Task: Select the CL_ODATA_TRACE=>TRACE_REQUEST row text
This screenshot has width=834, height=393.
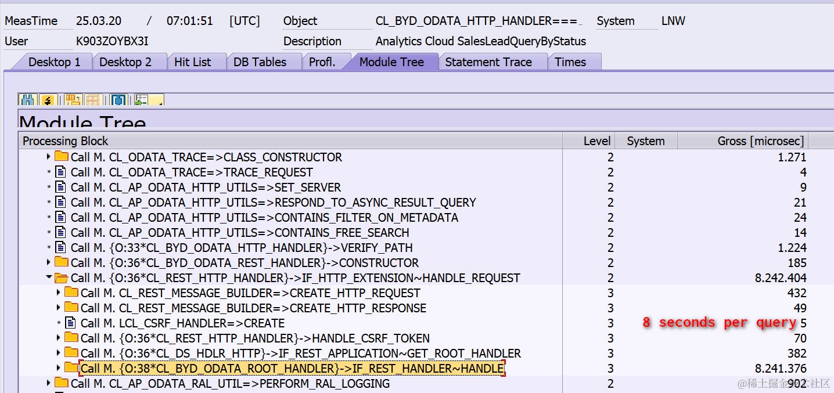Action: 192,172
